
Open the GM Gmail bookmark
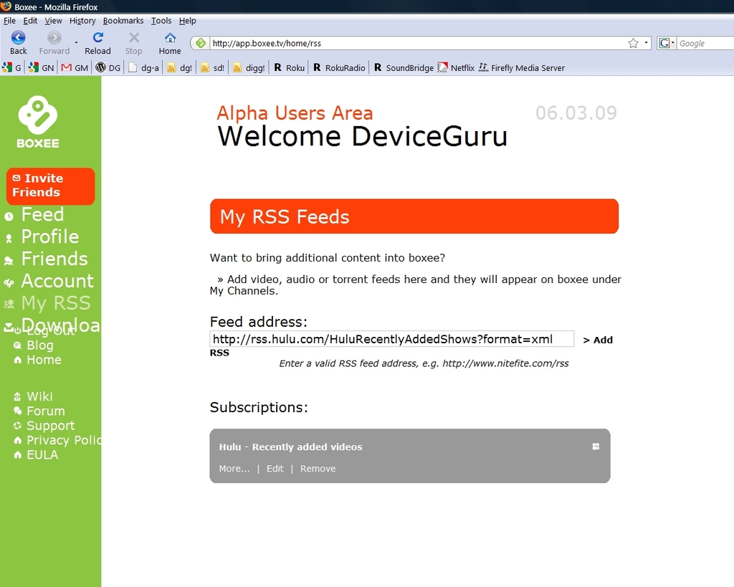pos(75,68)
